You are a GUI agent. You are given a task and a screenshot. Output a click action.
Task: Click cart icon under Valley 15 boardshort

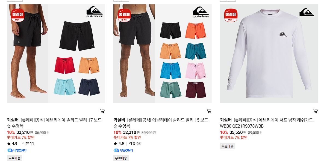209,111
